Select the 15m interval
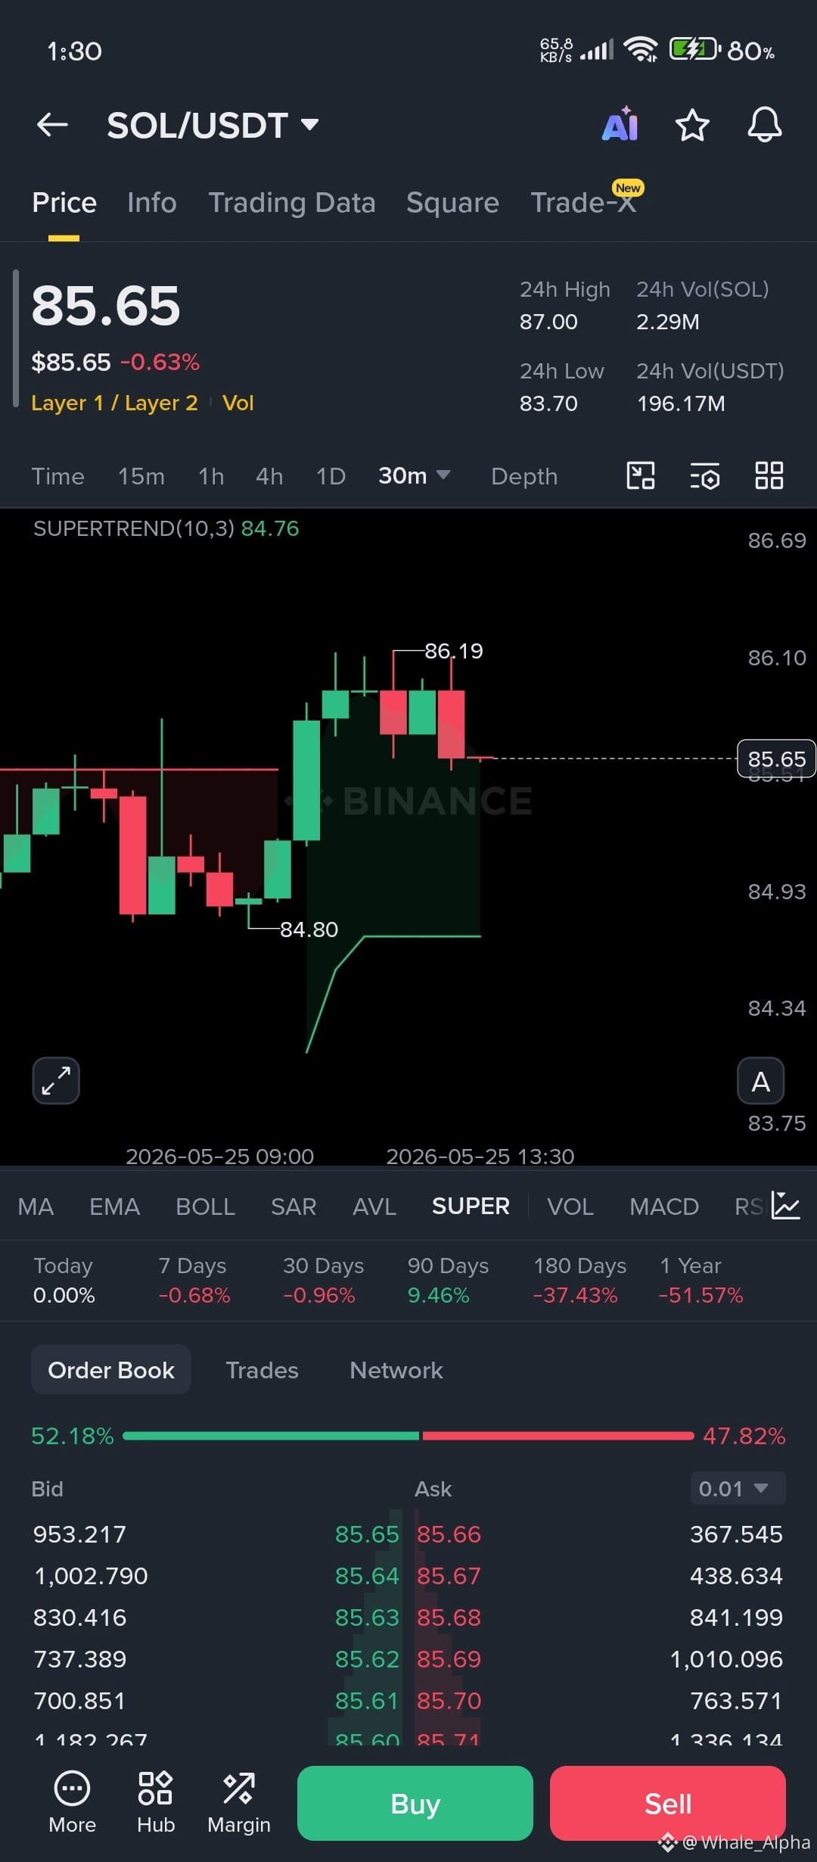The width and height of the screenshot is (817, 1862). [141, 476]
